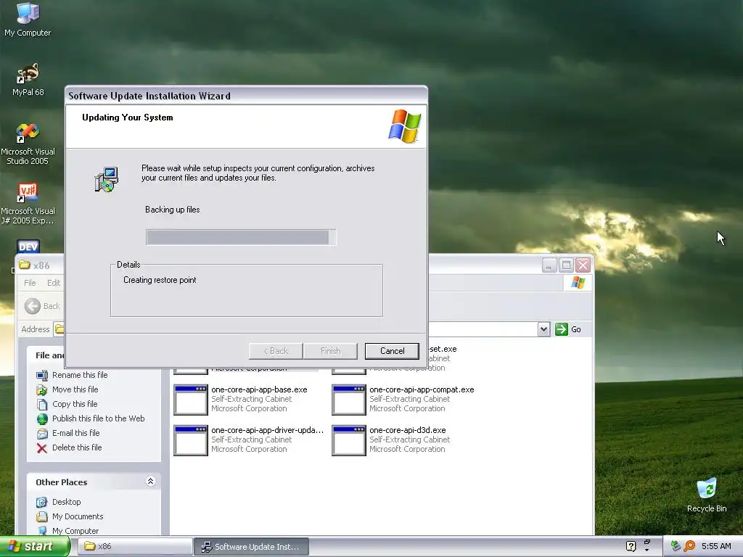Screen dimensions: 743x557
Task: Click the Move this file icon
Action: click(42, 389)
